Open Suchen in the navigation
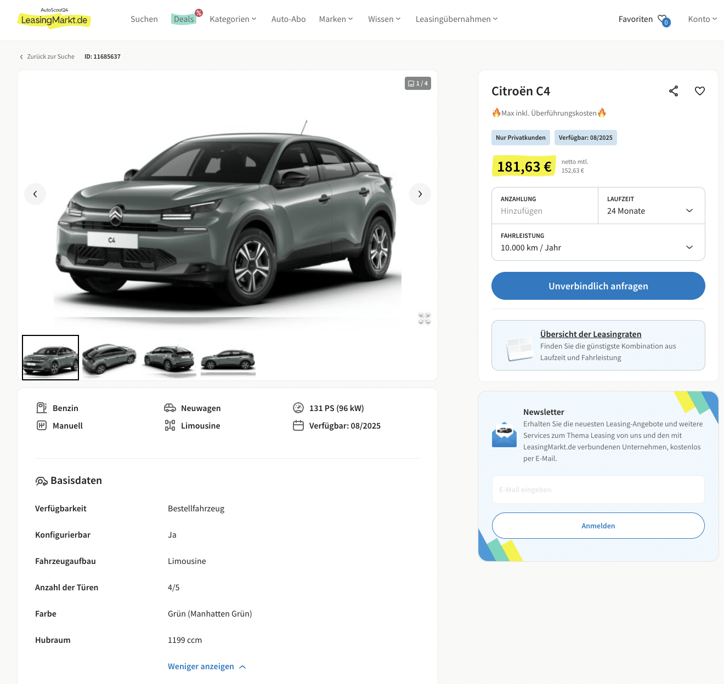 pyautogui.click(x=144, y=19)
